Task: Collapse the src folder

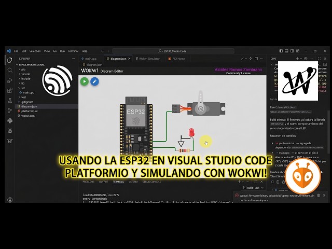Action: [x=23, y=88]
